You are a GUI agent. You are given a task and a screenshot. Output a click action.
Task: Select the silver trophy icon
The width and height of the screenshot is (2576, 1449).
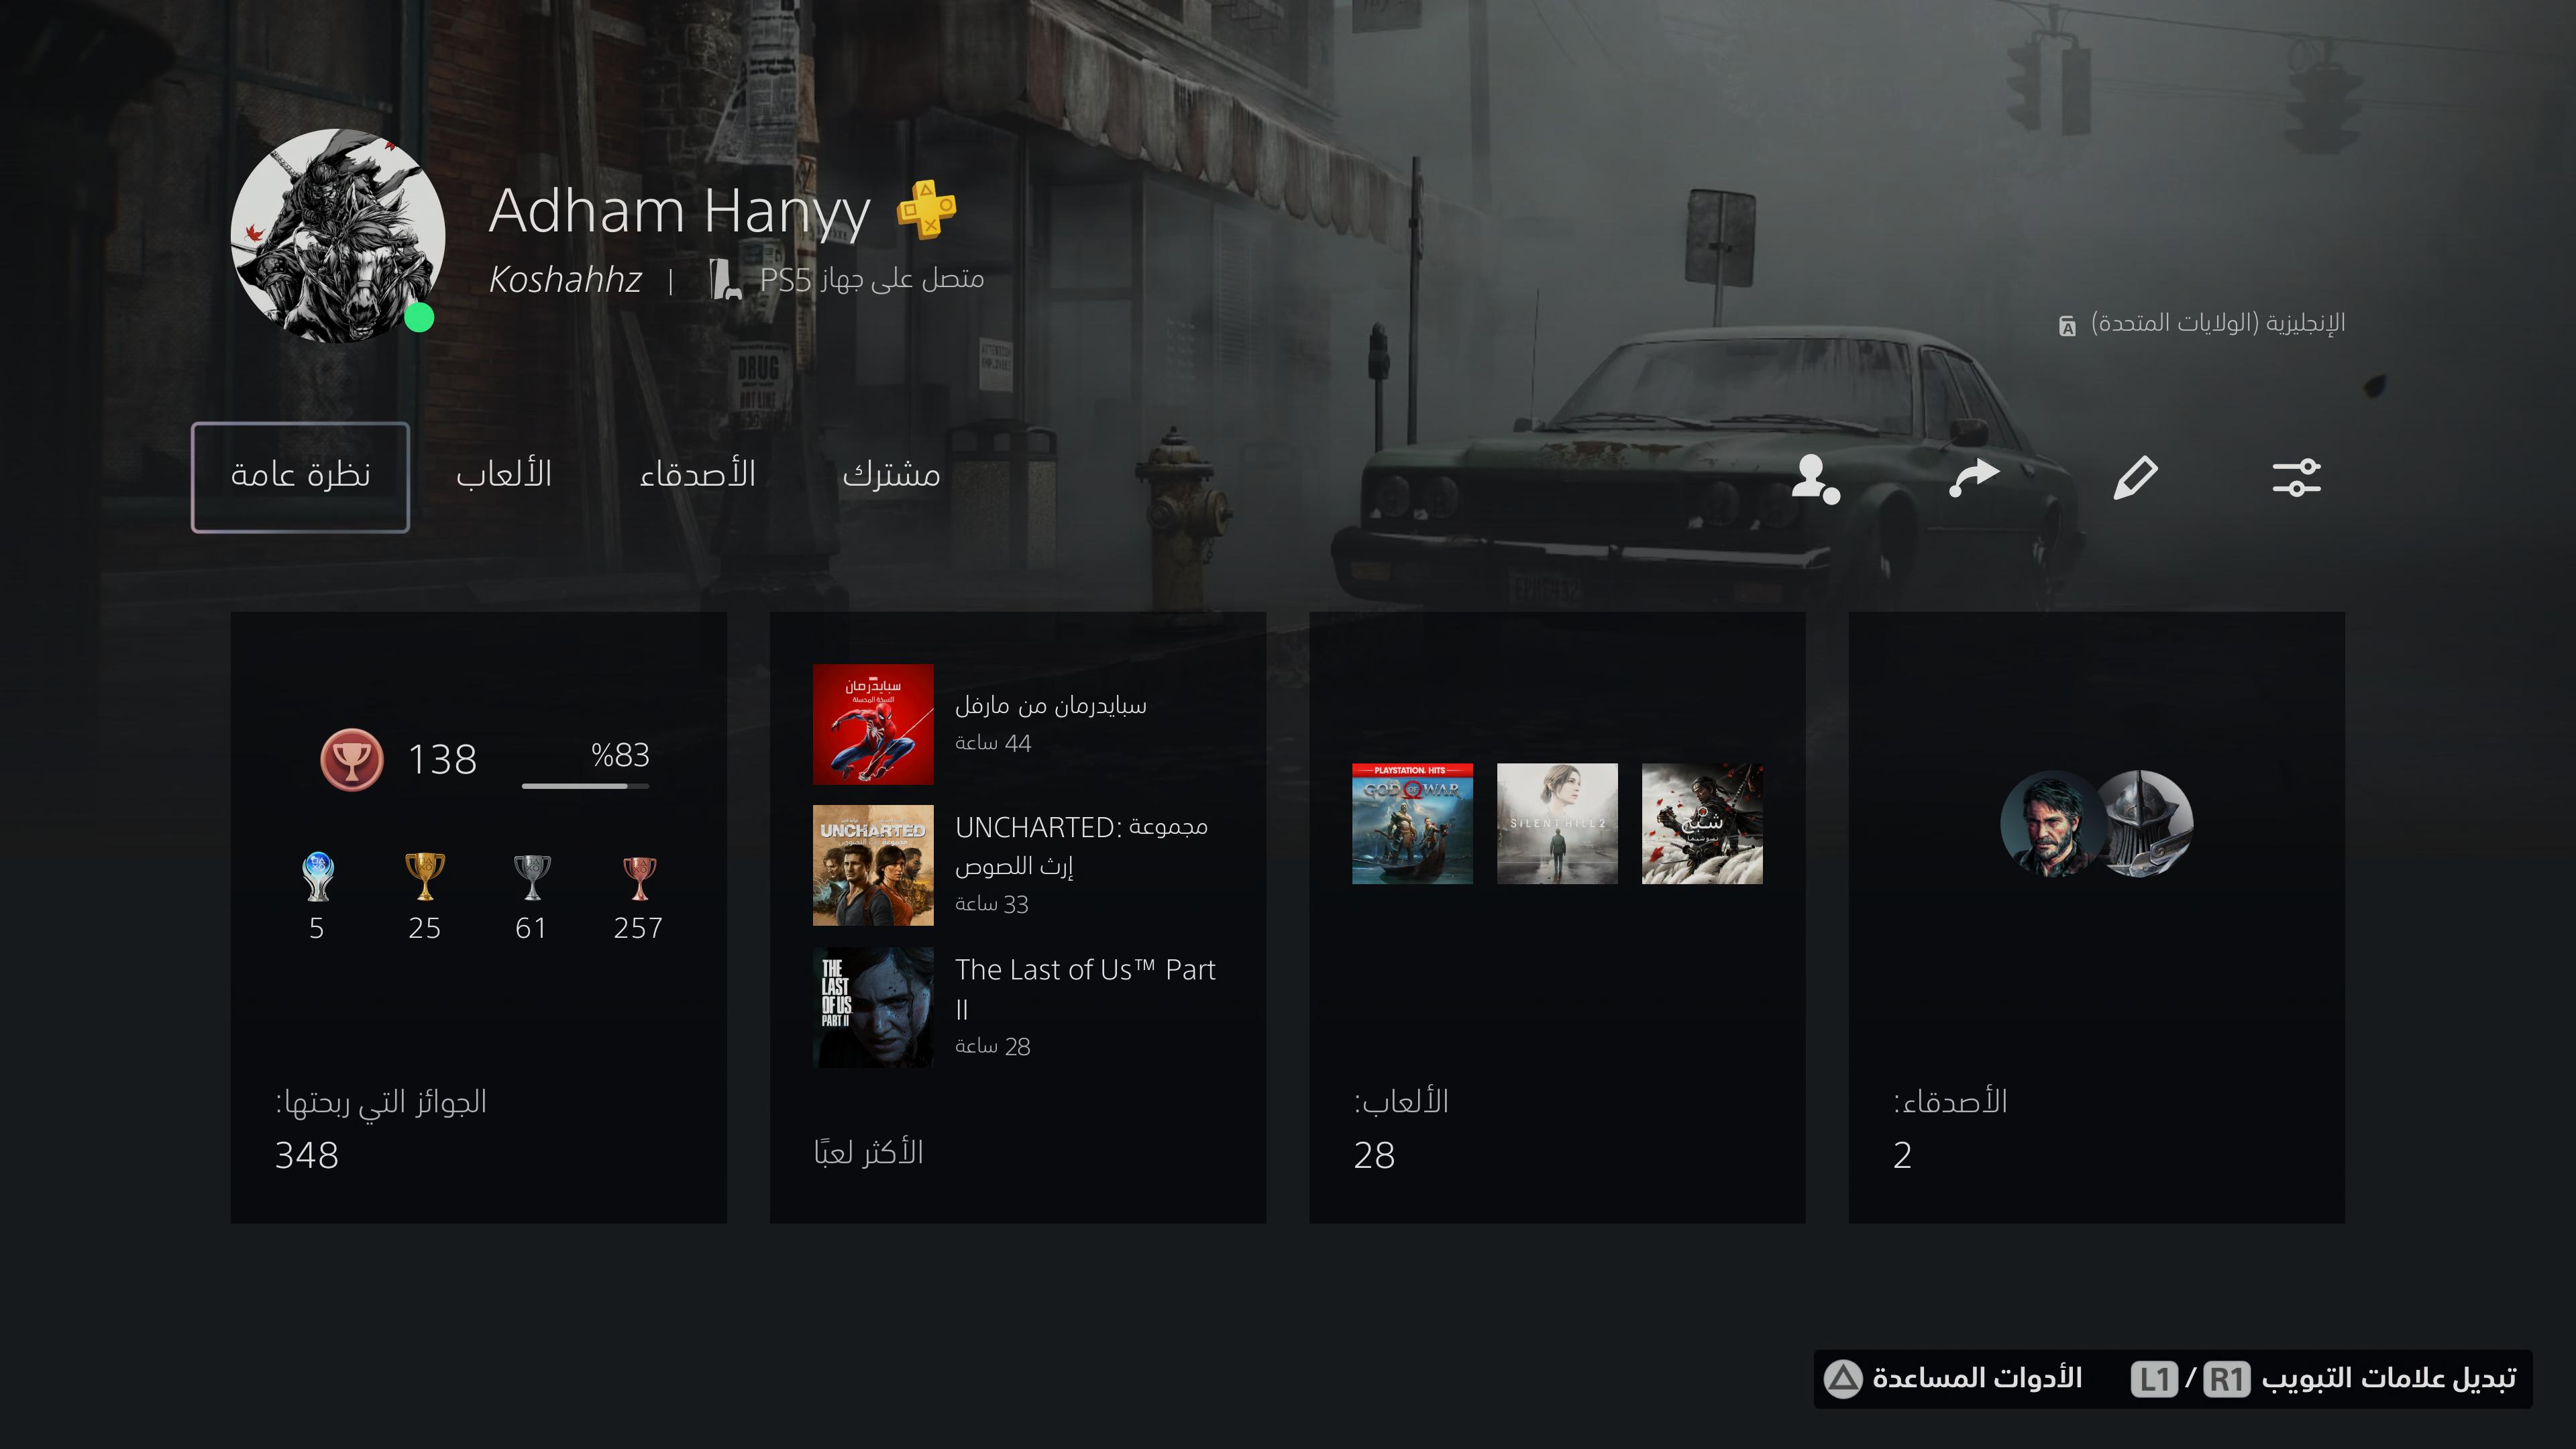[531, 876]
